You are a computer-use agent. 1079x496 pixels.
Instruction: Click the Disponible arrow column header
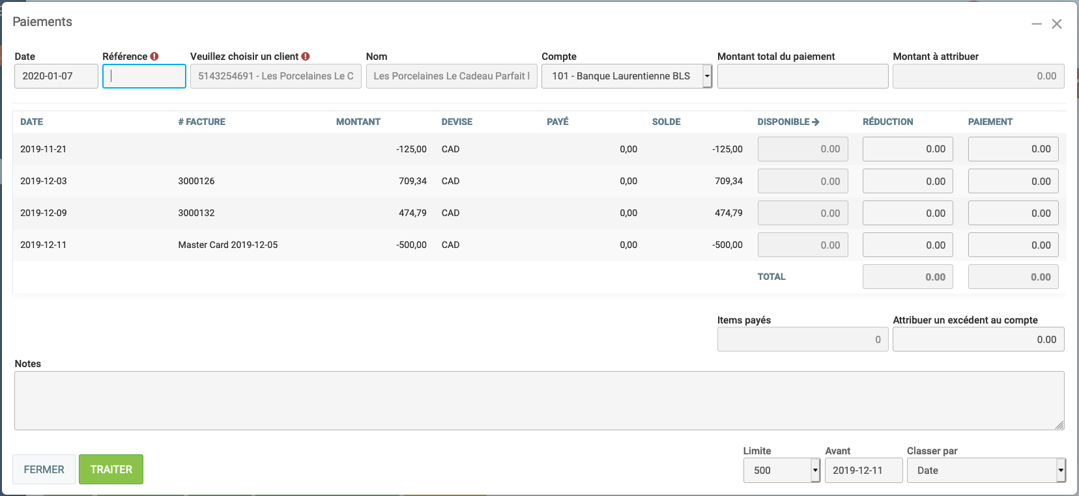click(788, 122)
